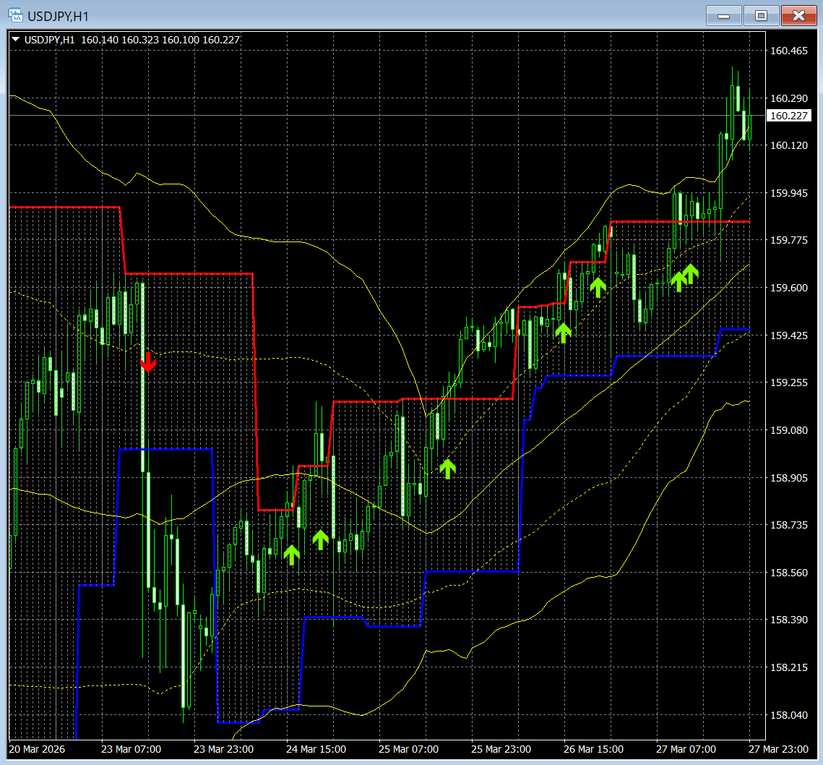Click the 159.600 price axis label
Viewport: 823px width, 765px height.
pos(789,288)
